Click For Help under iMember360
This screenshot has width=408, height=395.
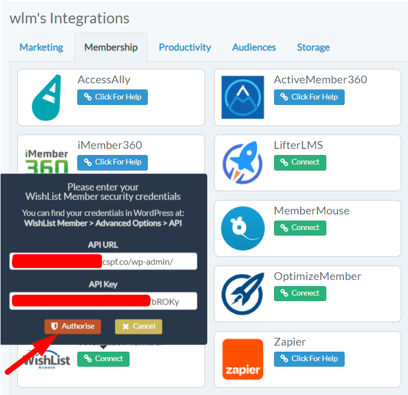112,163
